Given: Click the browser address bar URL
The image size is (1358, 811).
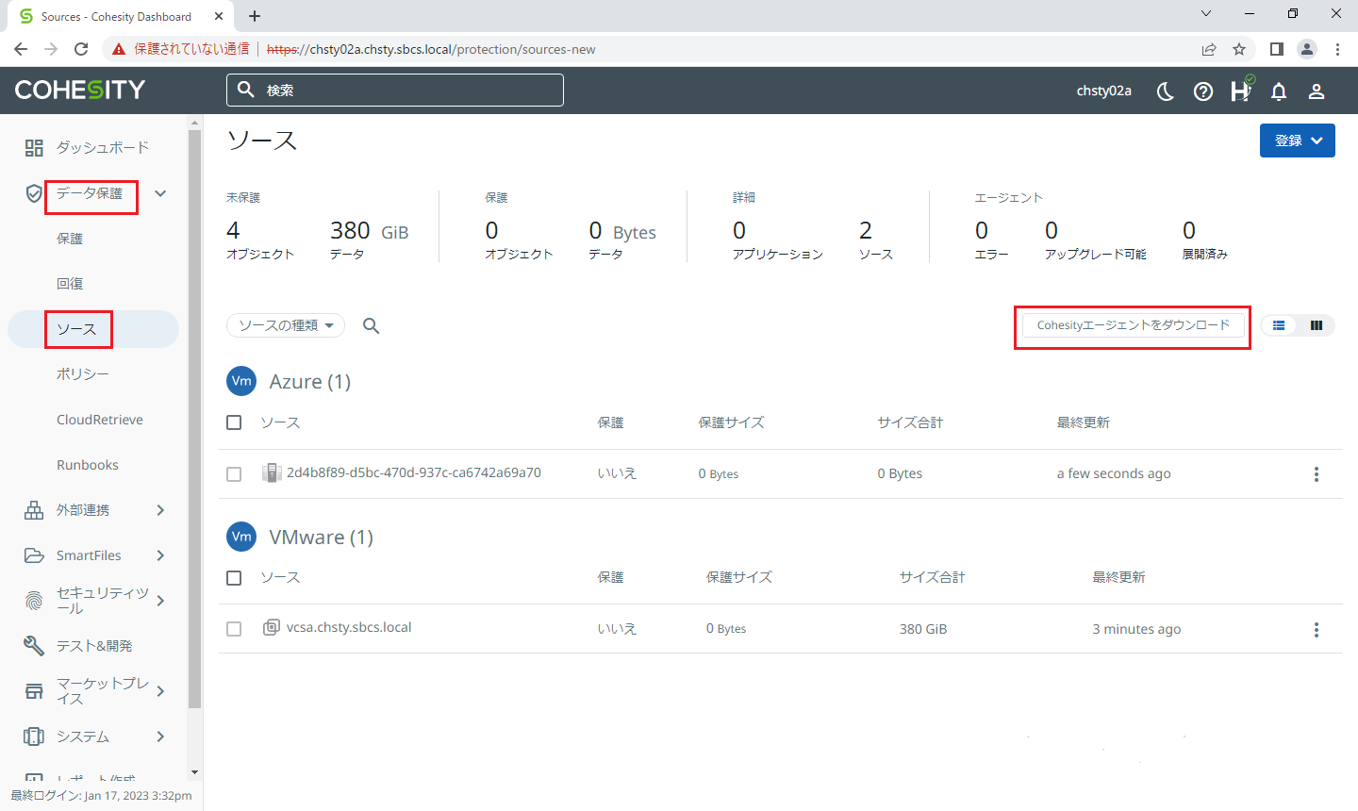Looking at the screenshot, I should coord(431,49).
